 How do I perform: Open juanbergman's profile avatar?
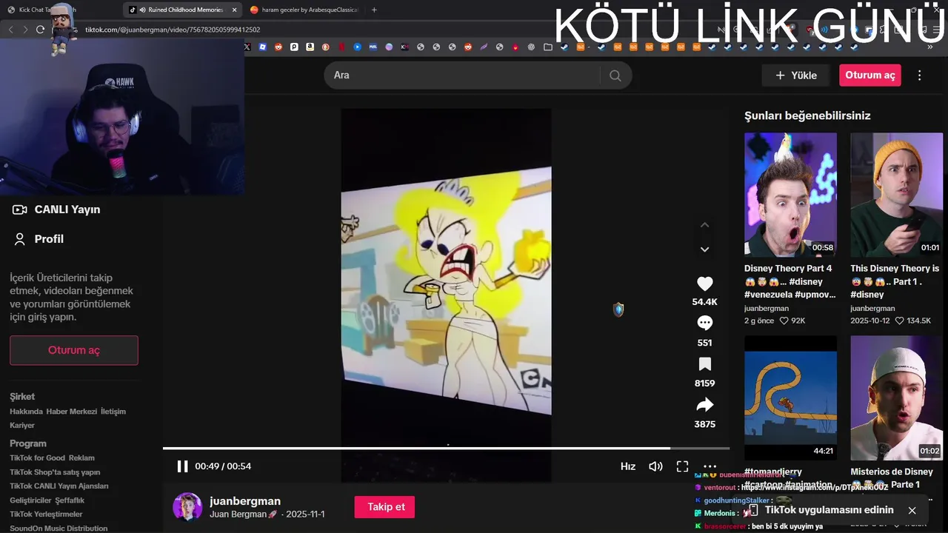pyautogui.click(x=187, y=507)
